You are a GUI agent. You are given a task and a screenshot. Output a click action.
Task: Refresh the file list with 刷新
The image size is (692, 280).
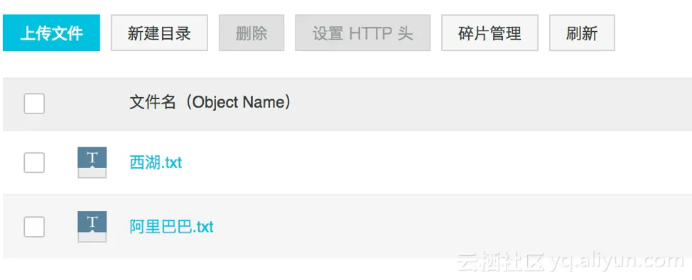click(x=582, y=33)
